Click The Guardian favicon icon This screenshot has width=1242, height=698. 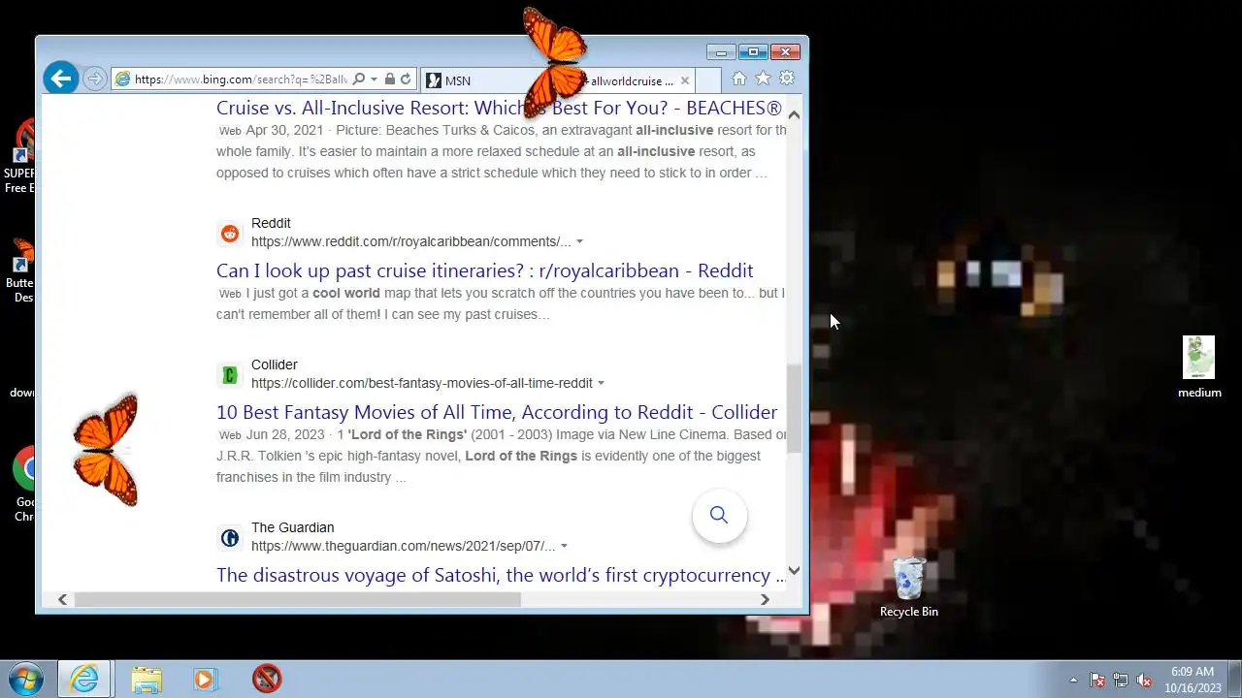pos(230,537)
